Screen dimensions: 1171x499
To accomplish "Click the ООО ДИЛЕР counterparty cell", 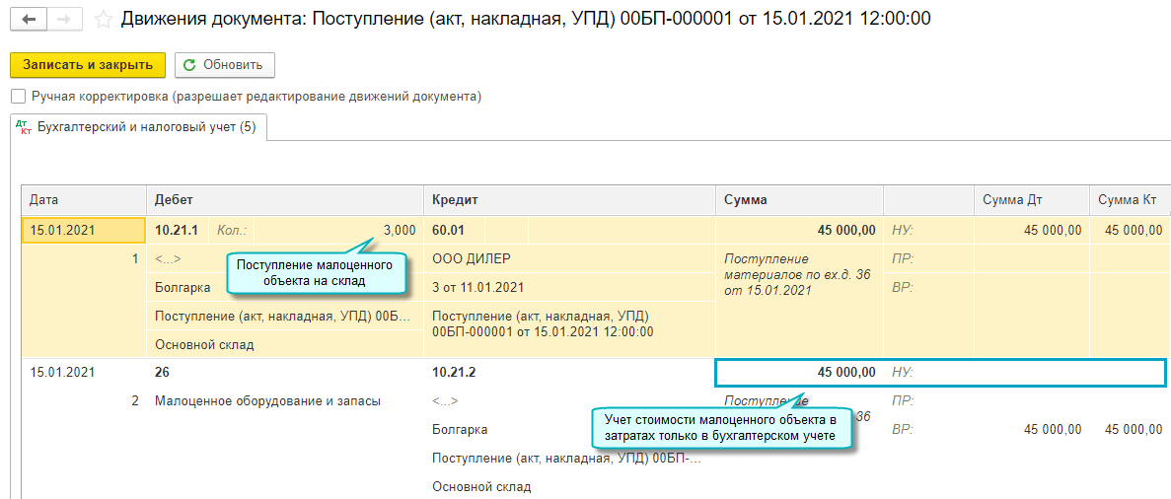I will coord(473,259).
